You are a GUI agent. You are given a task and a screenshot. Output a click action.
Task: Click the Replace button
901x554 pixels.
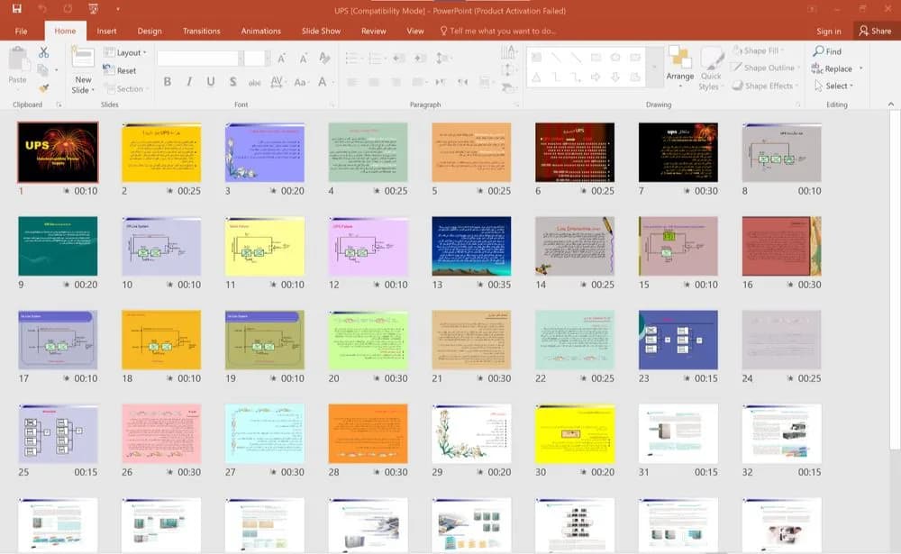tap(837, 68)
